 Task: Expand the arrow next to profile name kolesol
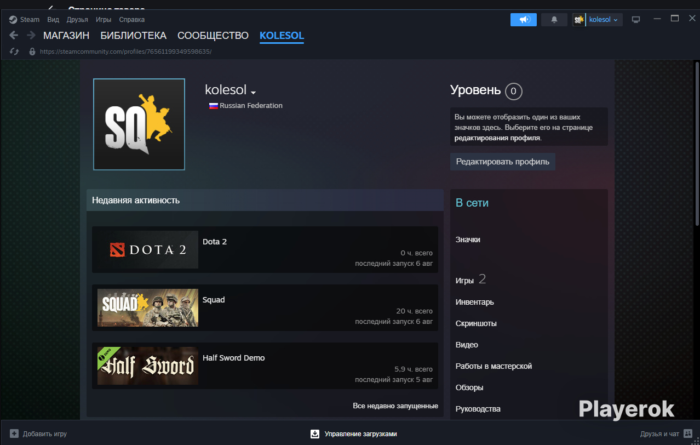(x=254, y=92)
